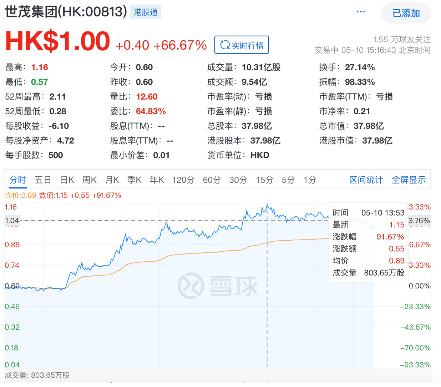
Task: Click the 0.60 baseline axis label
Action: [x=12, y=286]
